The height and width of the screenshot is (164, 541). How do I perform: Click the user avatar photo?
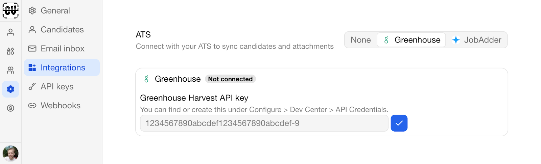click(x=10, y=153)
